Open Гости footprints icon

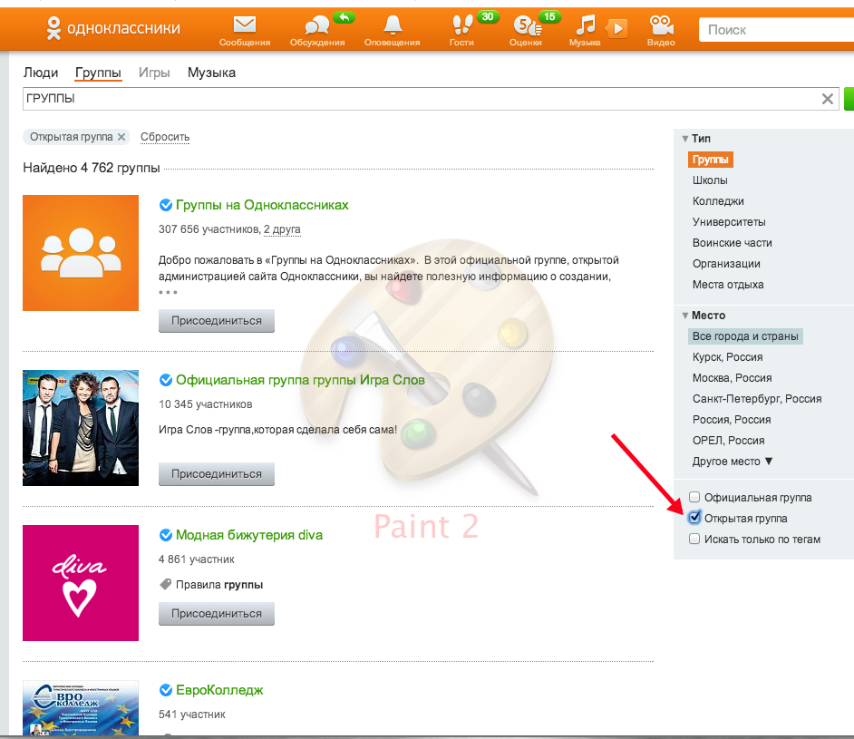point(461,25)
